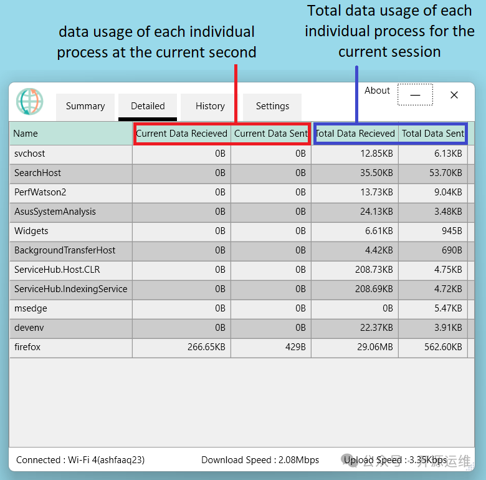Click the Connected Wi-Fi 4 status text
Screen dimensions: 486x480
coord(80,460)
